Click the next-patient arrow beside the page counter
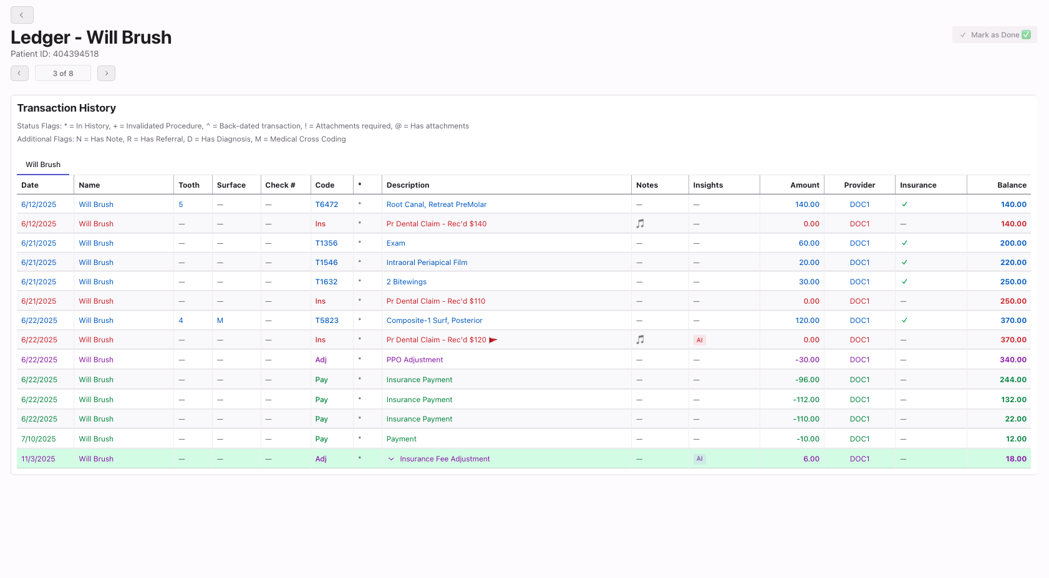Viewport: 1049px width, 578px height. pyautogui.click(x=106, y=73)
